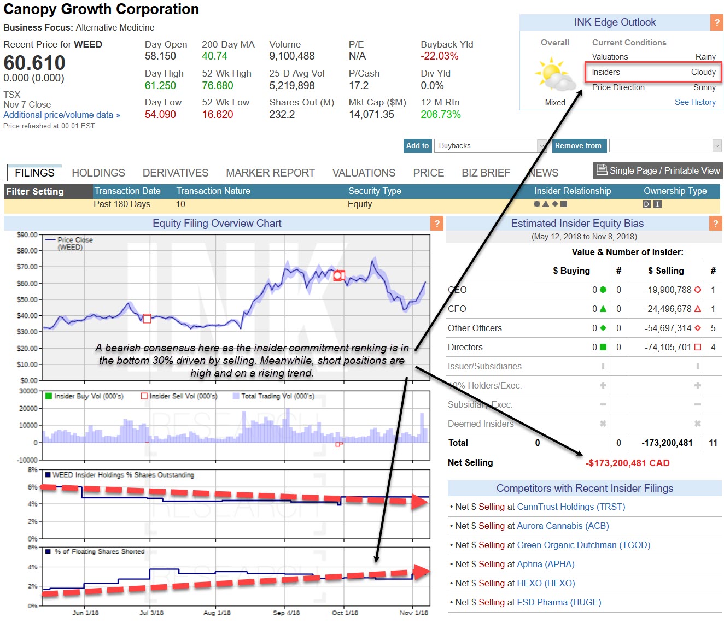The height and width of the screenshot is (635, 724).
Task: Click the Filter Setting header
Action: (35, 192)
